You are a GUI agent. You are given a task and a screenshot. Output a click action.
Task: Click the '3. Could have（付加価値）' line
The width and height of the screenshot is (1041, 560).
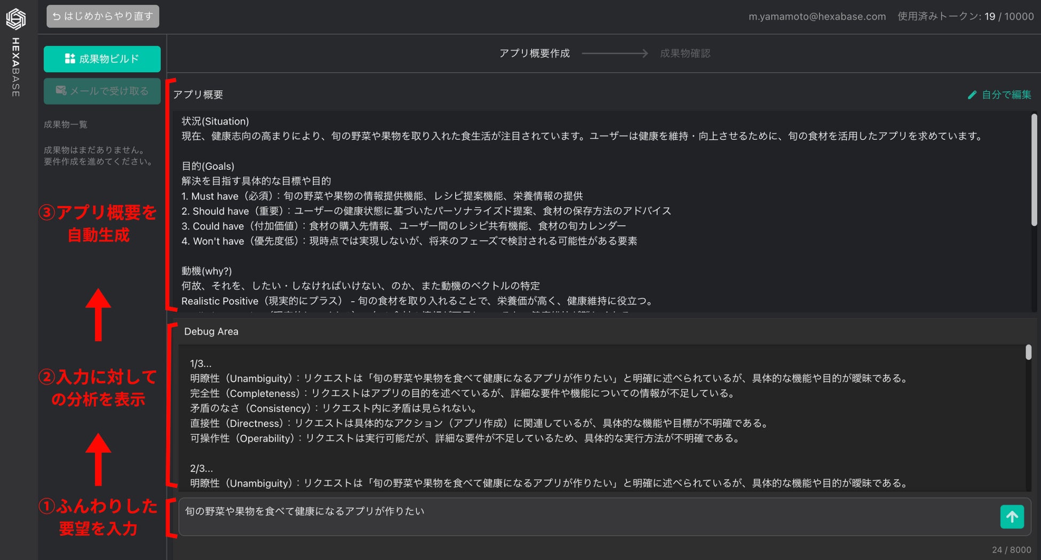[404, 226]
